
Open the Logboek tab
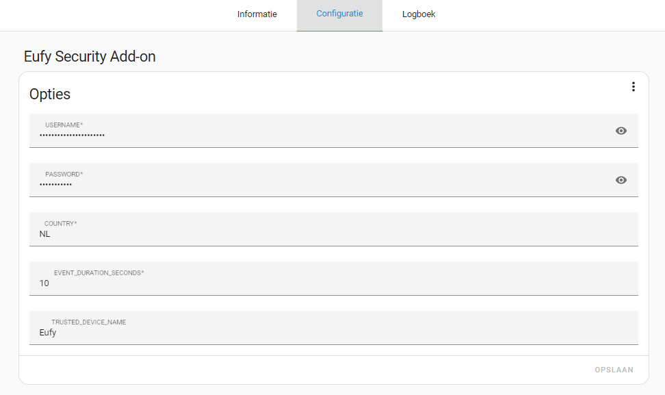[418, 14]
